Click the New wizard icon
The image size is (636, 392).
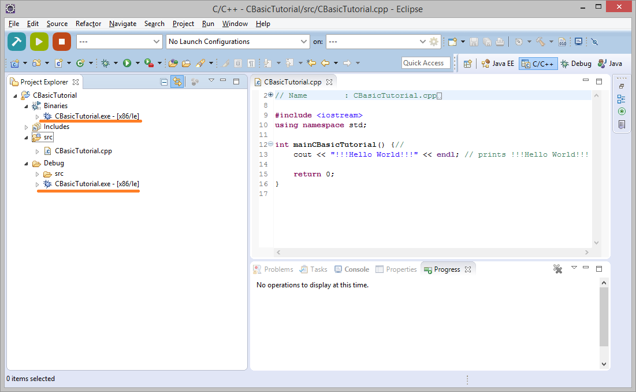453,42
